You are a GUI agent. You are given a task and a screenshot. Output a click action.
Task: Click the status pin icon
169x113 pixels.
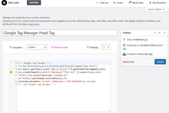coord(124,40)
